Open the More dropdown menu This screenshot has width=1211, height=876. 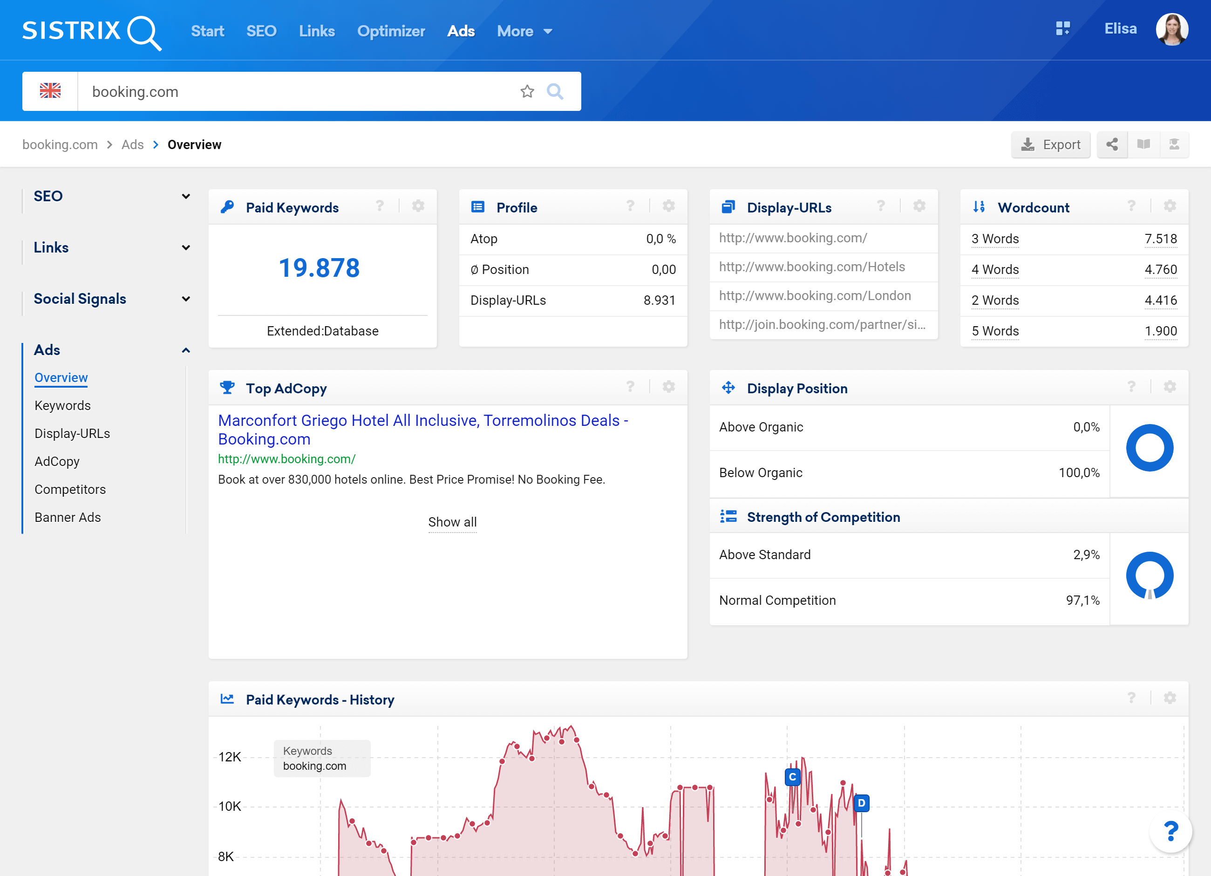pos(524,31)
